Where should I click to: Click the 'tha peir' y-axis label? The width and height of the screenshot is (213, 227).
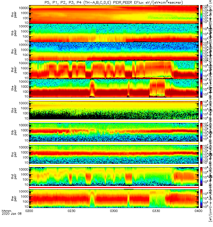(14, 110)
